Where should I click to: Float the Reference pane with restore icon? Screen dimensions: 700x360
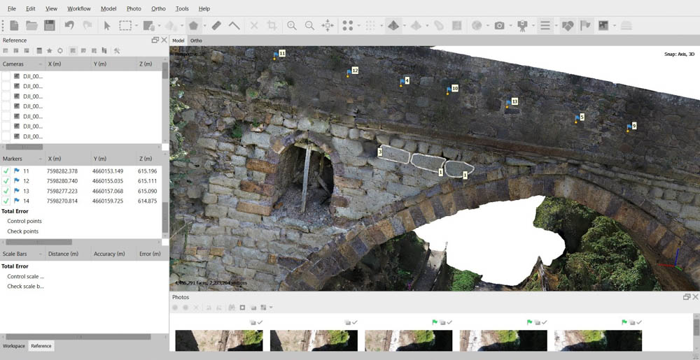pyautogui.click(x=155, y=40)
